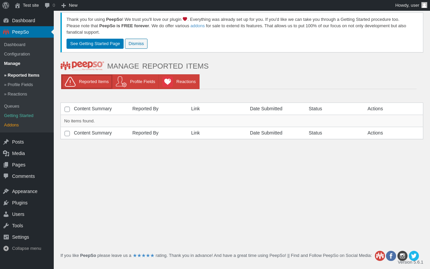Open Reactions in sidebar submenu
The width and height of the screenshot is (430, 269).
point(15,94)
